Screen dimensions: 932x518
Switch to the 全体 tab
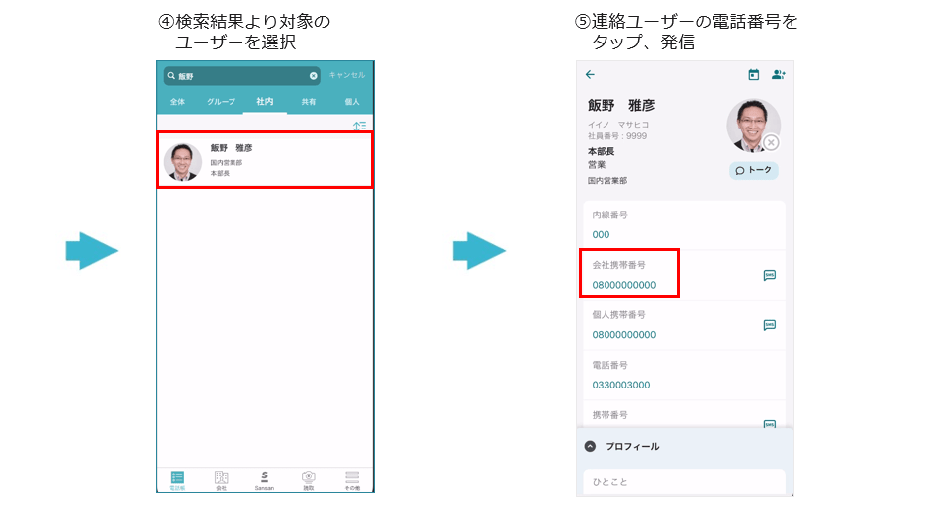(x=177, y=102)
